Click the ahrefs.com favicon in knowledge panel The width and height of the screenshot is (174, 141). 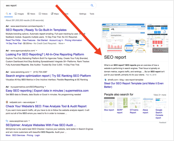click(105, 80)
